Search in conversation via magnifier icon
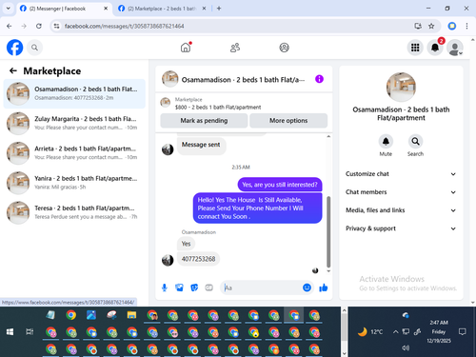Viewport: 476px width, 357px height. tap(415, 141)
